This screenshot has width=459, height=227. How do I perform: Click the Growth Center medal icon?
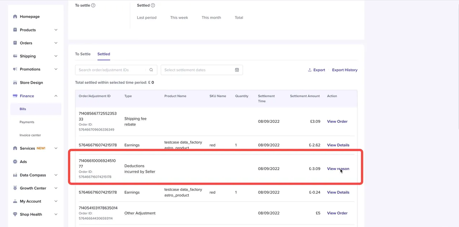(15, 188)
